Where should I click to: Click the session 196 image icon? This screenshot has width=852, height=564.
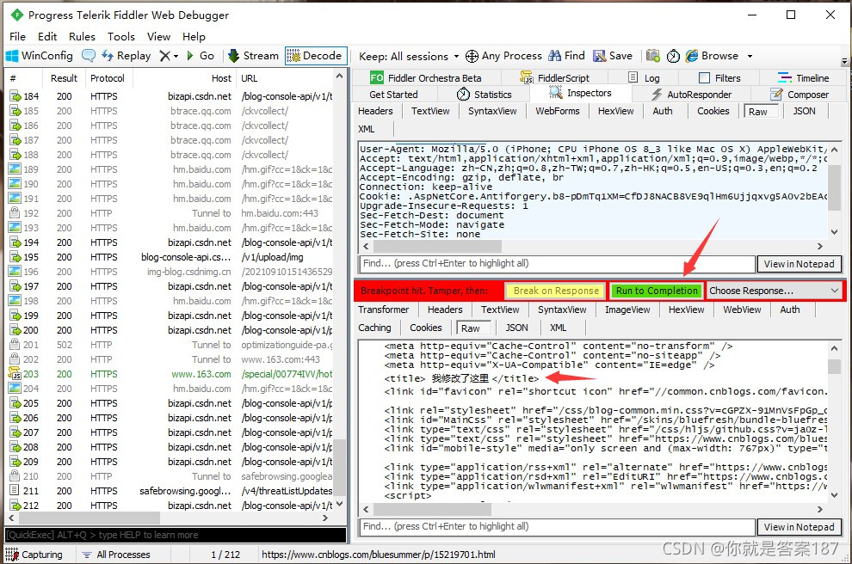pos(15,272)
